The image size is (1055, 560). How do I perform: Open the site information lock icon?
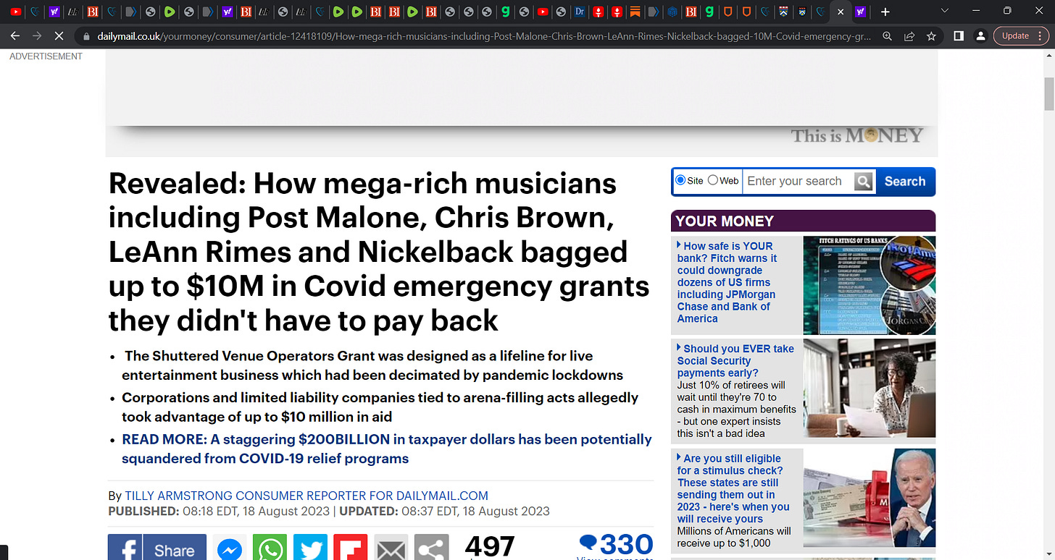tap(86, 35)
